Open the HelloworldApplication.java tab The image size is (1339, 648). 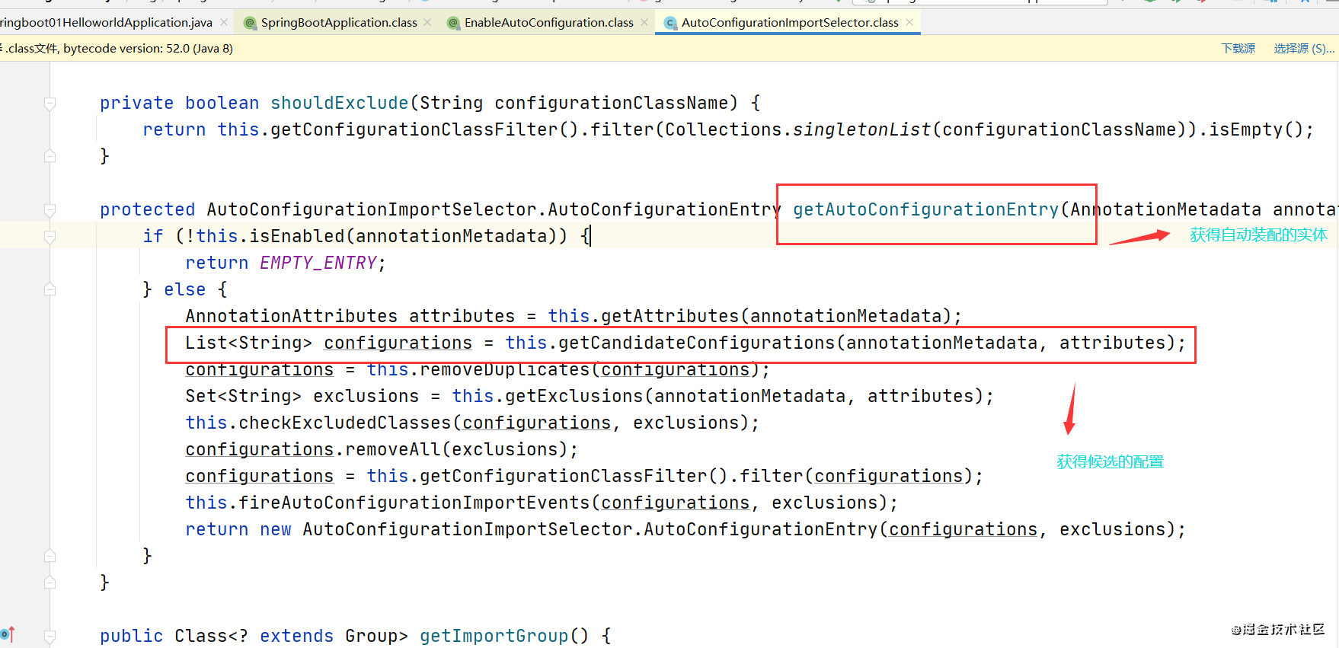pyautogui.click(x=106, y=23)
